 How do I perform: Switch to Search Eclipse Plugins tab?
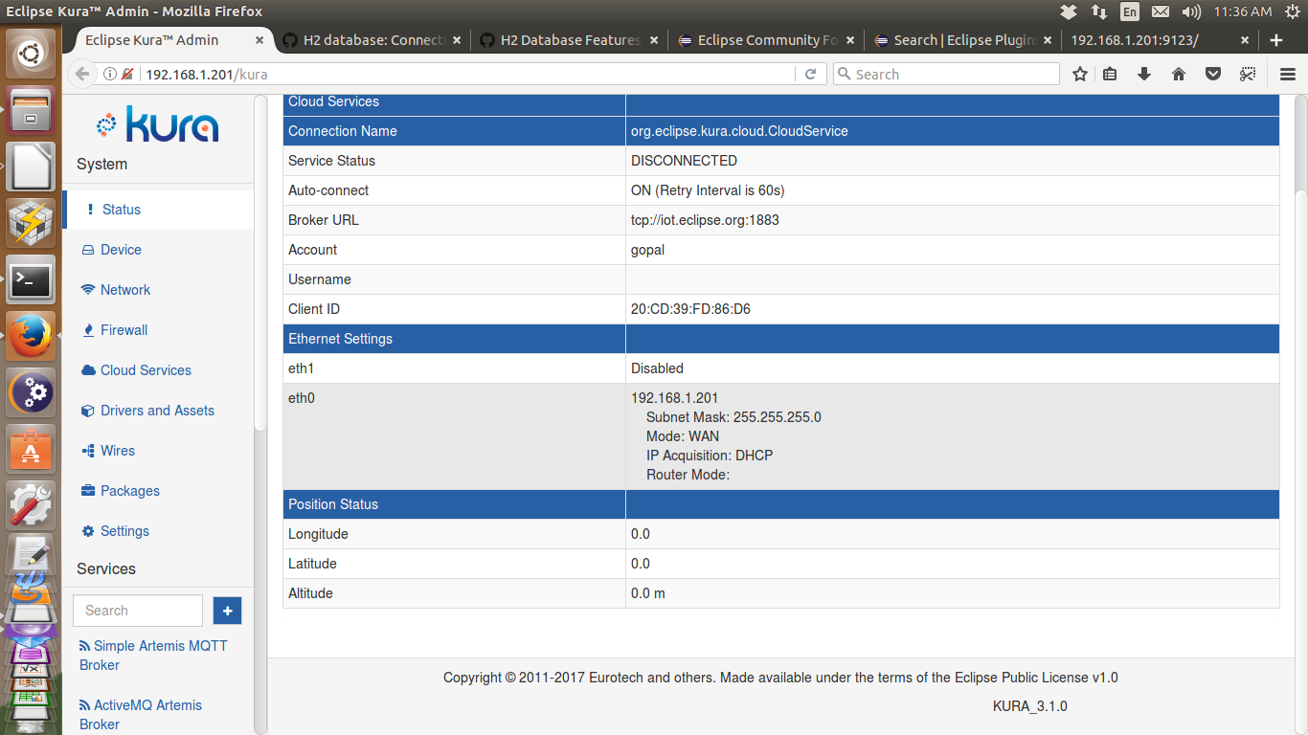[963, 40]
